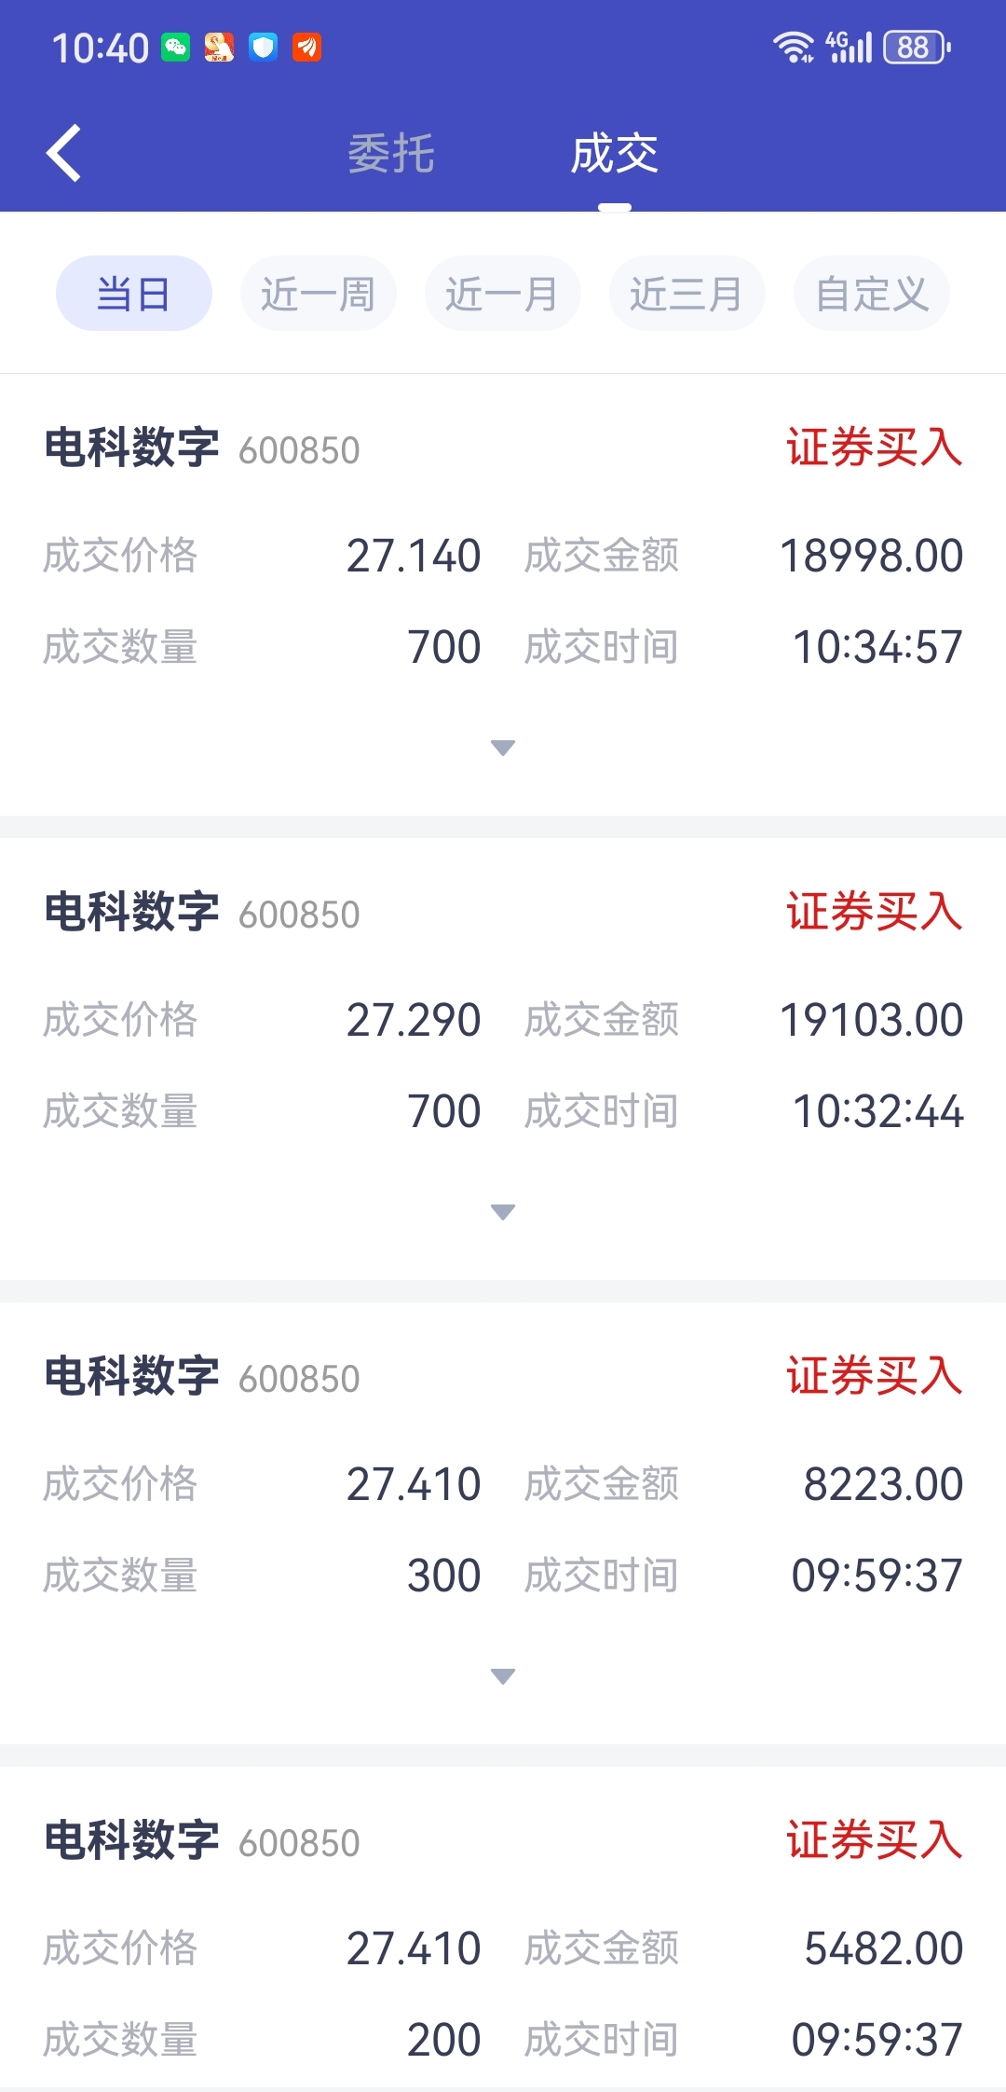This screenshot has width=1006, height=2092.
Task: Tap the Wi-Fi signal icon
Action: (794, 47)
